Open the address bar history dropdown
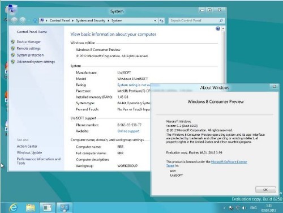Image resolution: width=283 pixels, height=213 pixels. coord(155,20)
